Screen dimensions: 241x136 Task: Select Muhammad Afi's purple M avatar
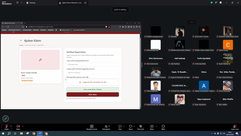point(156,99)
